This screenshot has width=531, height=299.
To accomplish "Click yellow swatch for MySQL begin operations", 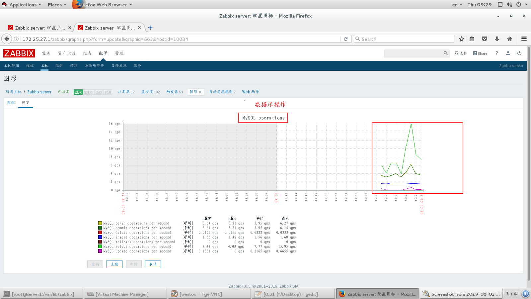I will point(100,223).
